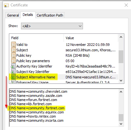Screen dimensions: 131x130
Task: Select the Subject row label
Action: tap(22, 50)
